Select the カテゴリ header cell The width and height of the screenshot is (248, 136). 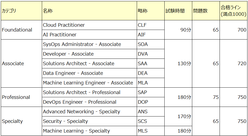pos(21,11)
